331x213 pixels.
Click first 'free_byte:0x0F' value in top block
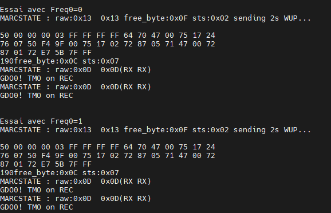coord(156,18)
